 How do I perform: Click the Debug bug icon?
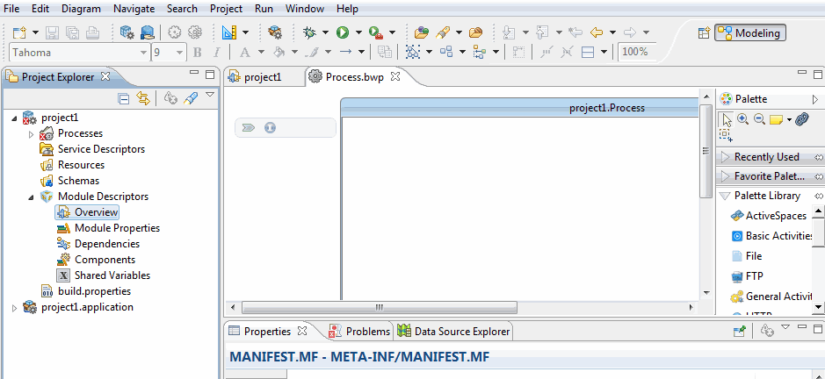309,32
